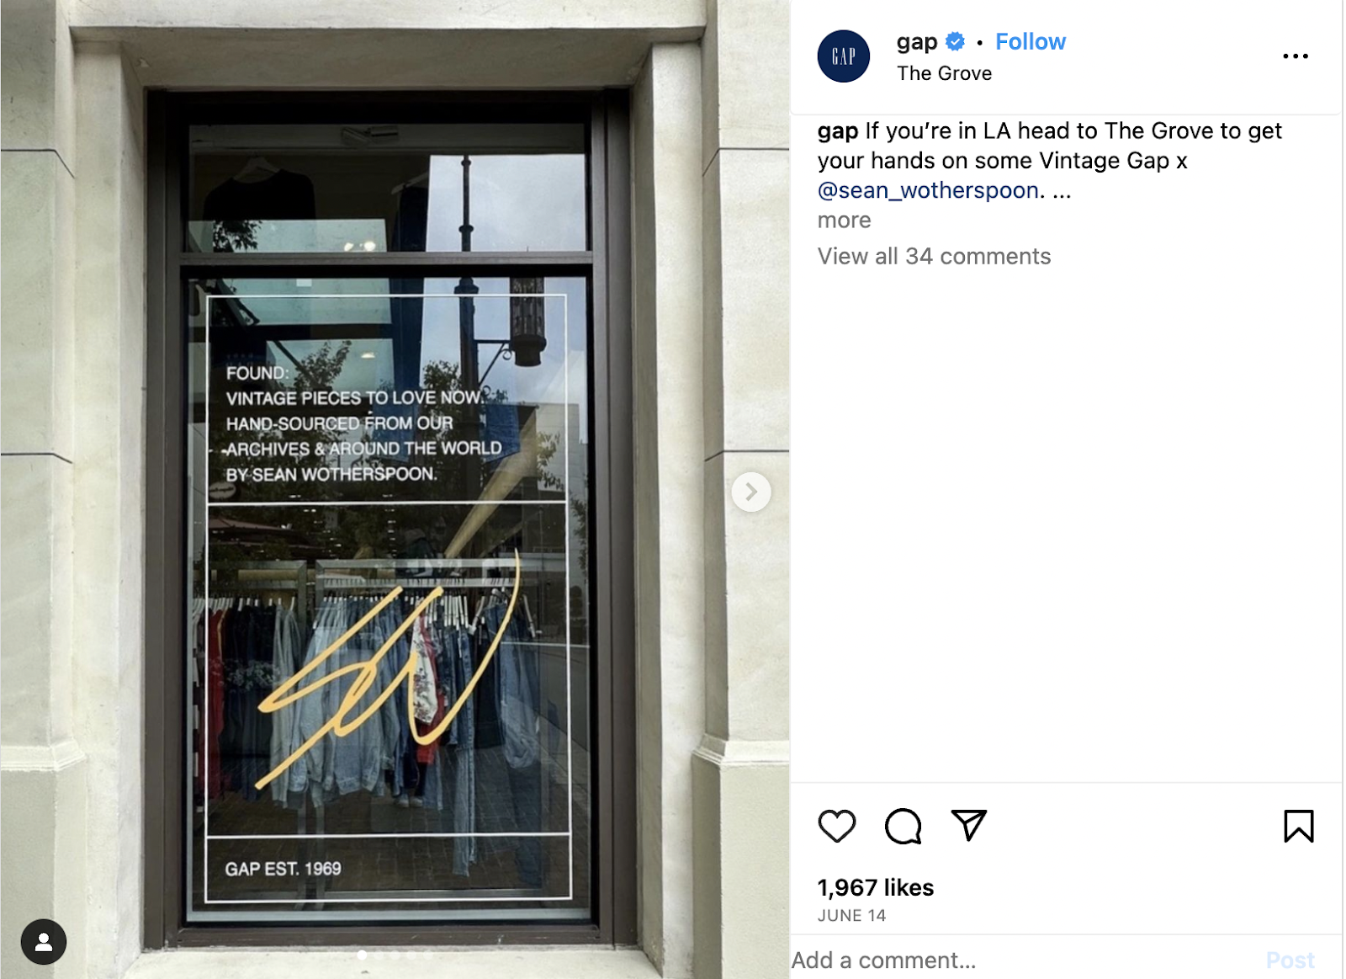The width and height of the screenshot is (1346, 979).
Task: Open comments with the speech bubble icon
Action: coord(903,826)
